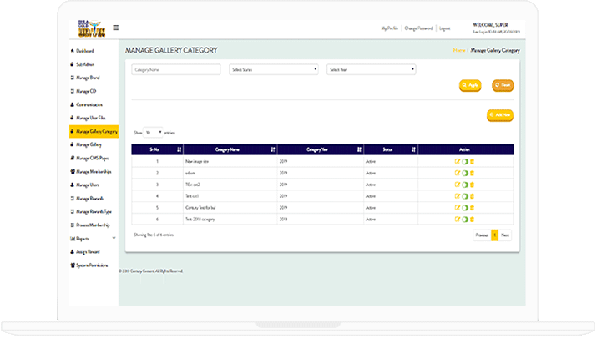This screenshot has width=597, height=359.
Task: Delete the row number 3 category
Action: click(472, 185)
